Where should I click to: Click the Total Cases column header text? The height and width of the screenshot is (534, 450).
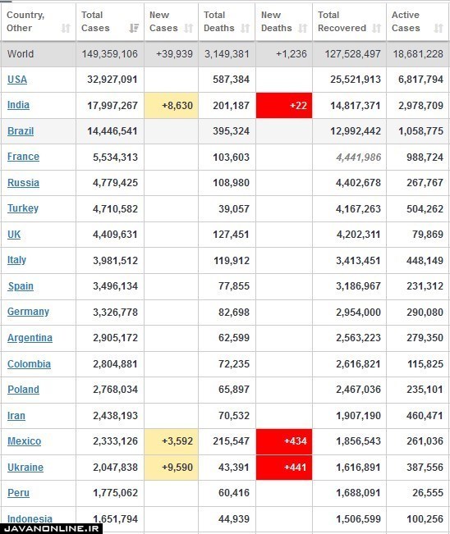tap(95, 21)
